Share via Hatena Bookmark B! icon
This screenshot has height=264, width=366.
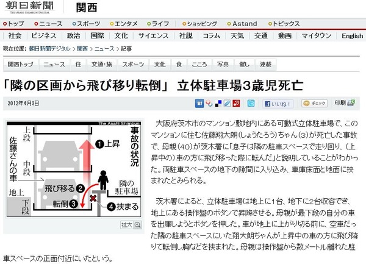[x=199, y=103]
